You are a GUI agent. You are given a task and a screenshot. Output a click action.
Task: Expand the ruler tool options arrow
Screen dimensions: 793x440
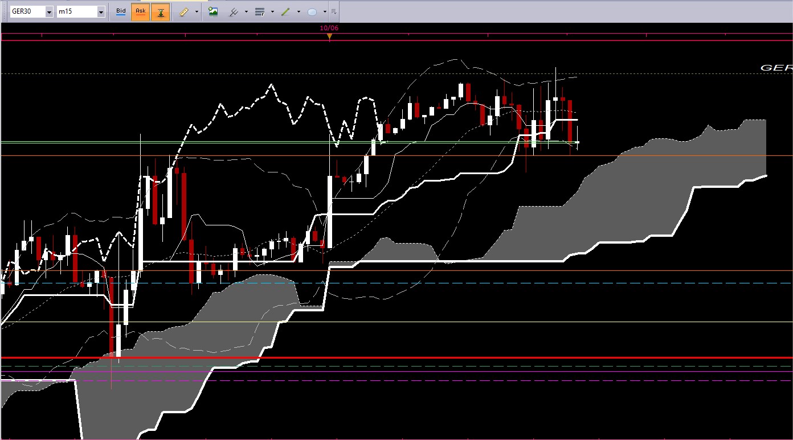pos(197,11)
